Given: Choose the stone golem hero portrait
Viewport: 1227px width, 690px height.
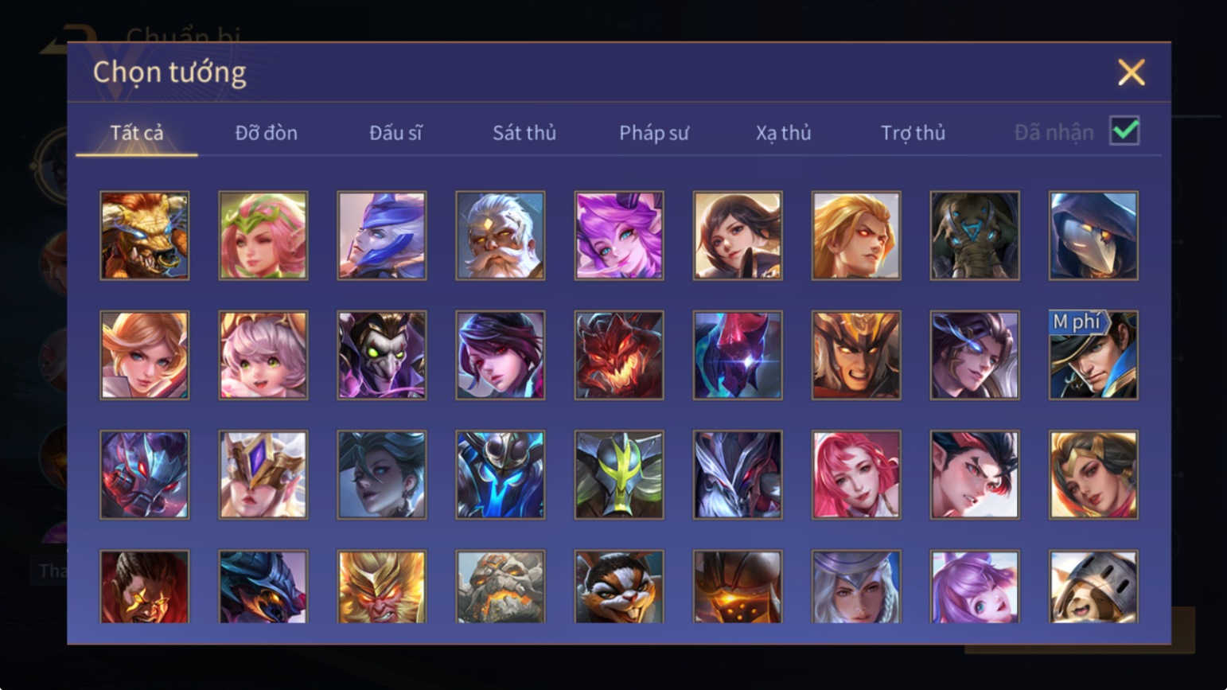Looking at the screenshot, I should pos(501,587).
